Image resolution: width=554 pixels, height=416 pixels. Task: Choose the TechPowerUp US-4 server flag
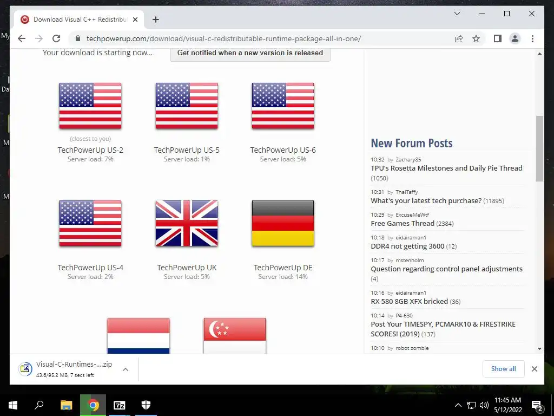coord(90,223)
